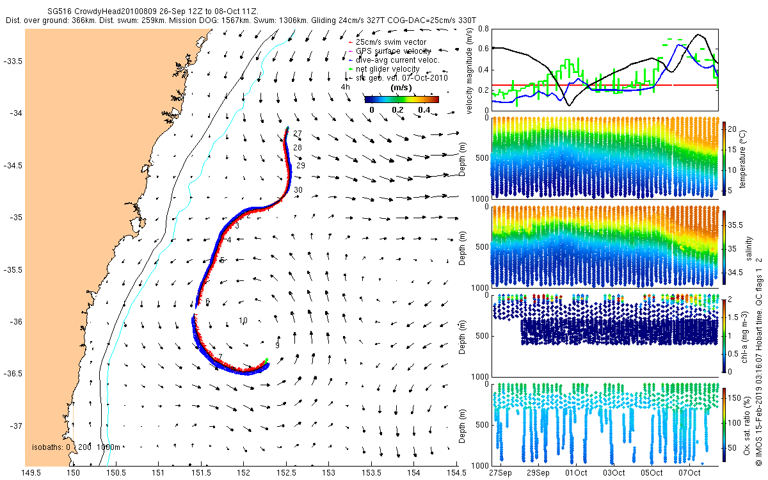
Task: Click date tick '05Oct' on the time axis
Action: coord(652,473)
